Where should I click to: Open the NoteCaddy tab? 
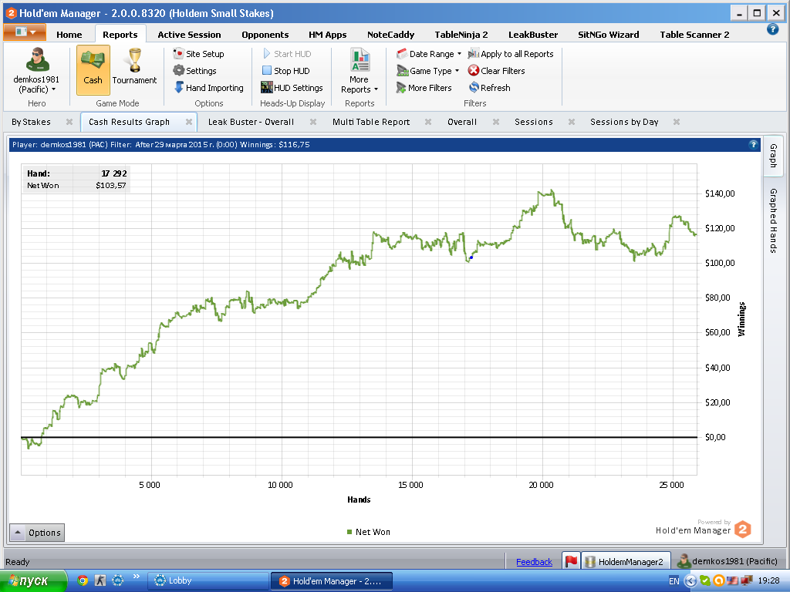(390, 34)
